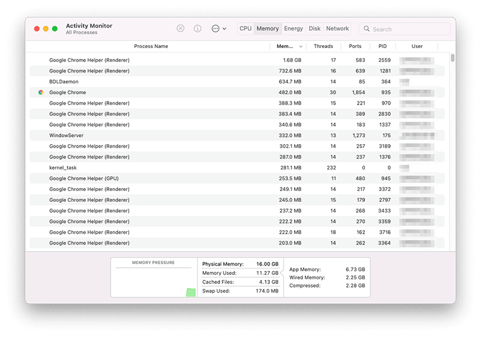Select the kernel_task process row
Viewport: 481px width, 337px height.
(237, 168)
